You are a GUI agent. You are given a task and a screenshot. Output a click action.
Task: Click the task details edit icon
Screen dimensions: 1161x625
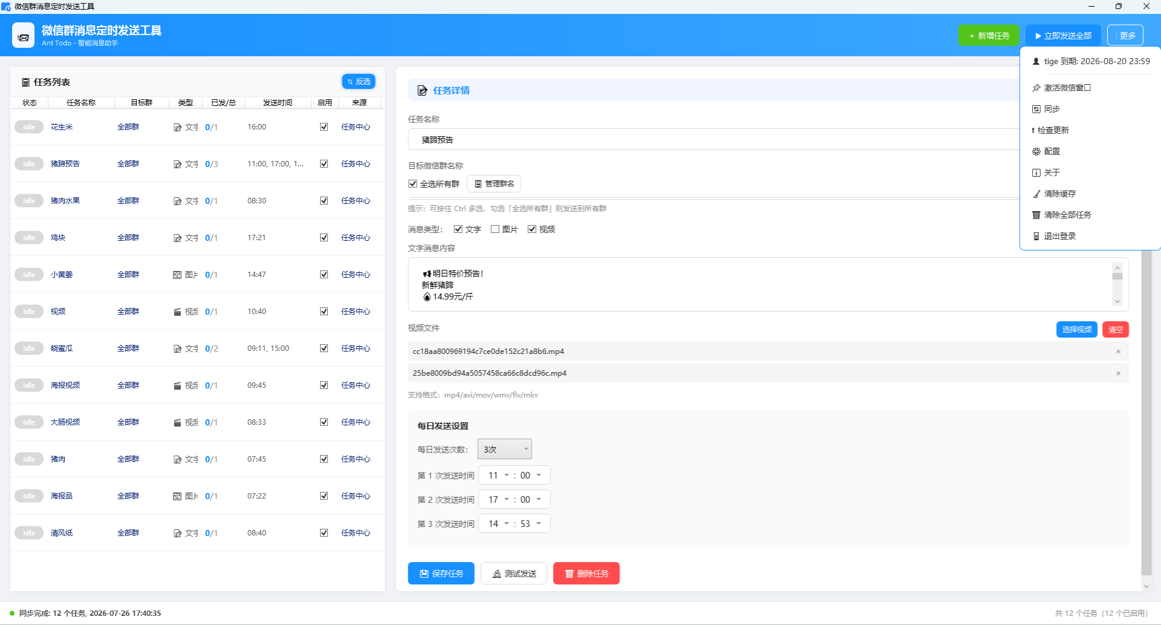tap(422, 91)
